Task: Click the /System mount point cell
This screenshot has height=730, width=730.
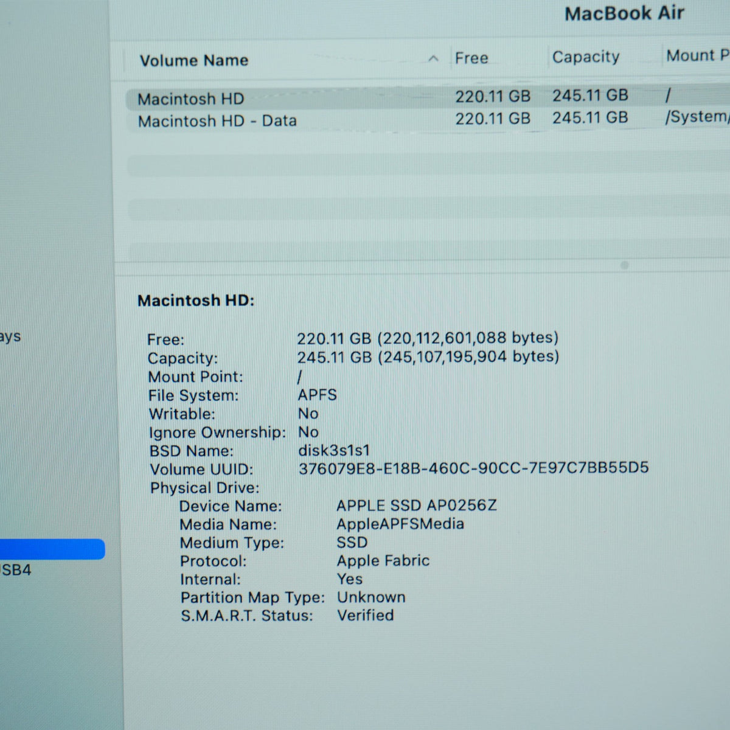Action: (697, 116)
